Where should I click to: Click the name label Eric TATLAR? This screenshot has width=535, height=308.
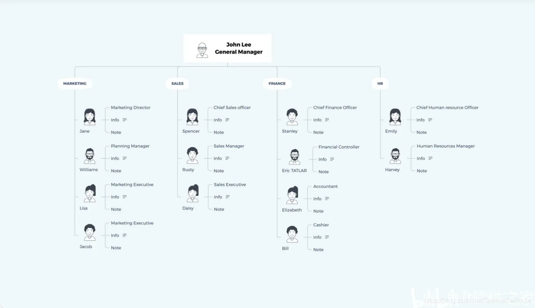pos(294,171)
